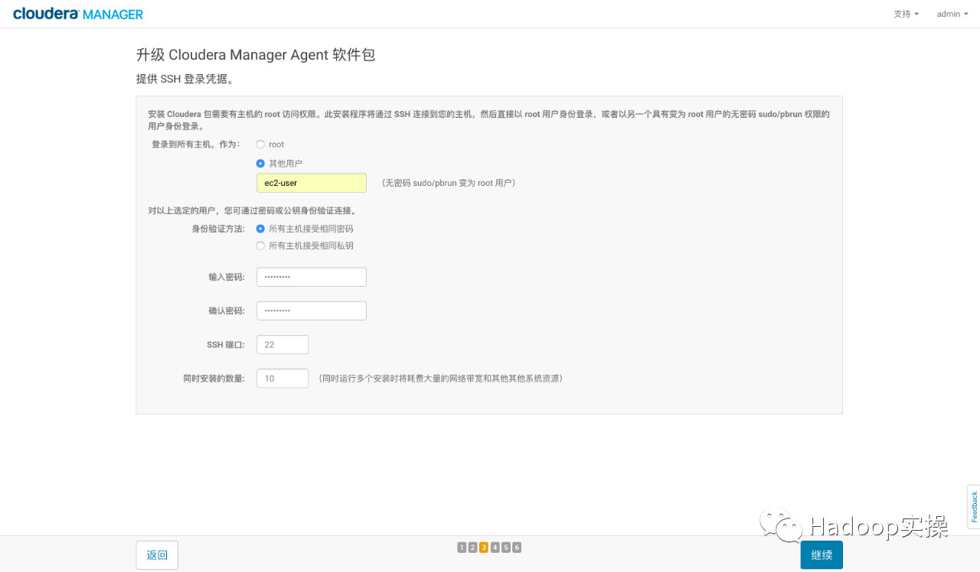Click the network bandwidth hint beside install count
980x572 pixels.
click(441, 379)
